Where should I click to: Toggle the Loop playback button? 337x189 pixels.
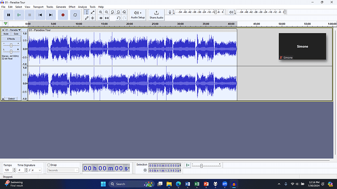[x=75, y=15]
